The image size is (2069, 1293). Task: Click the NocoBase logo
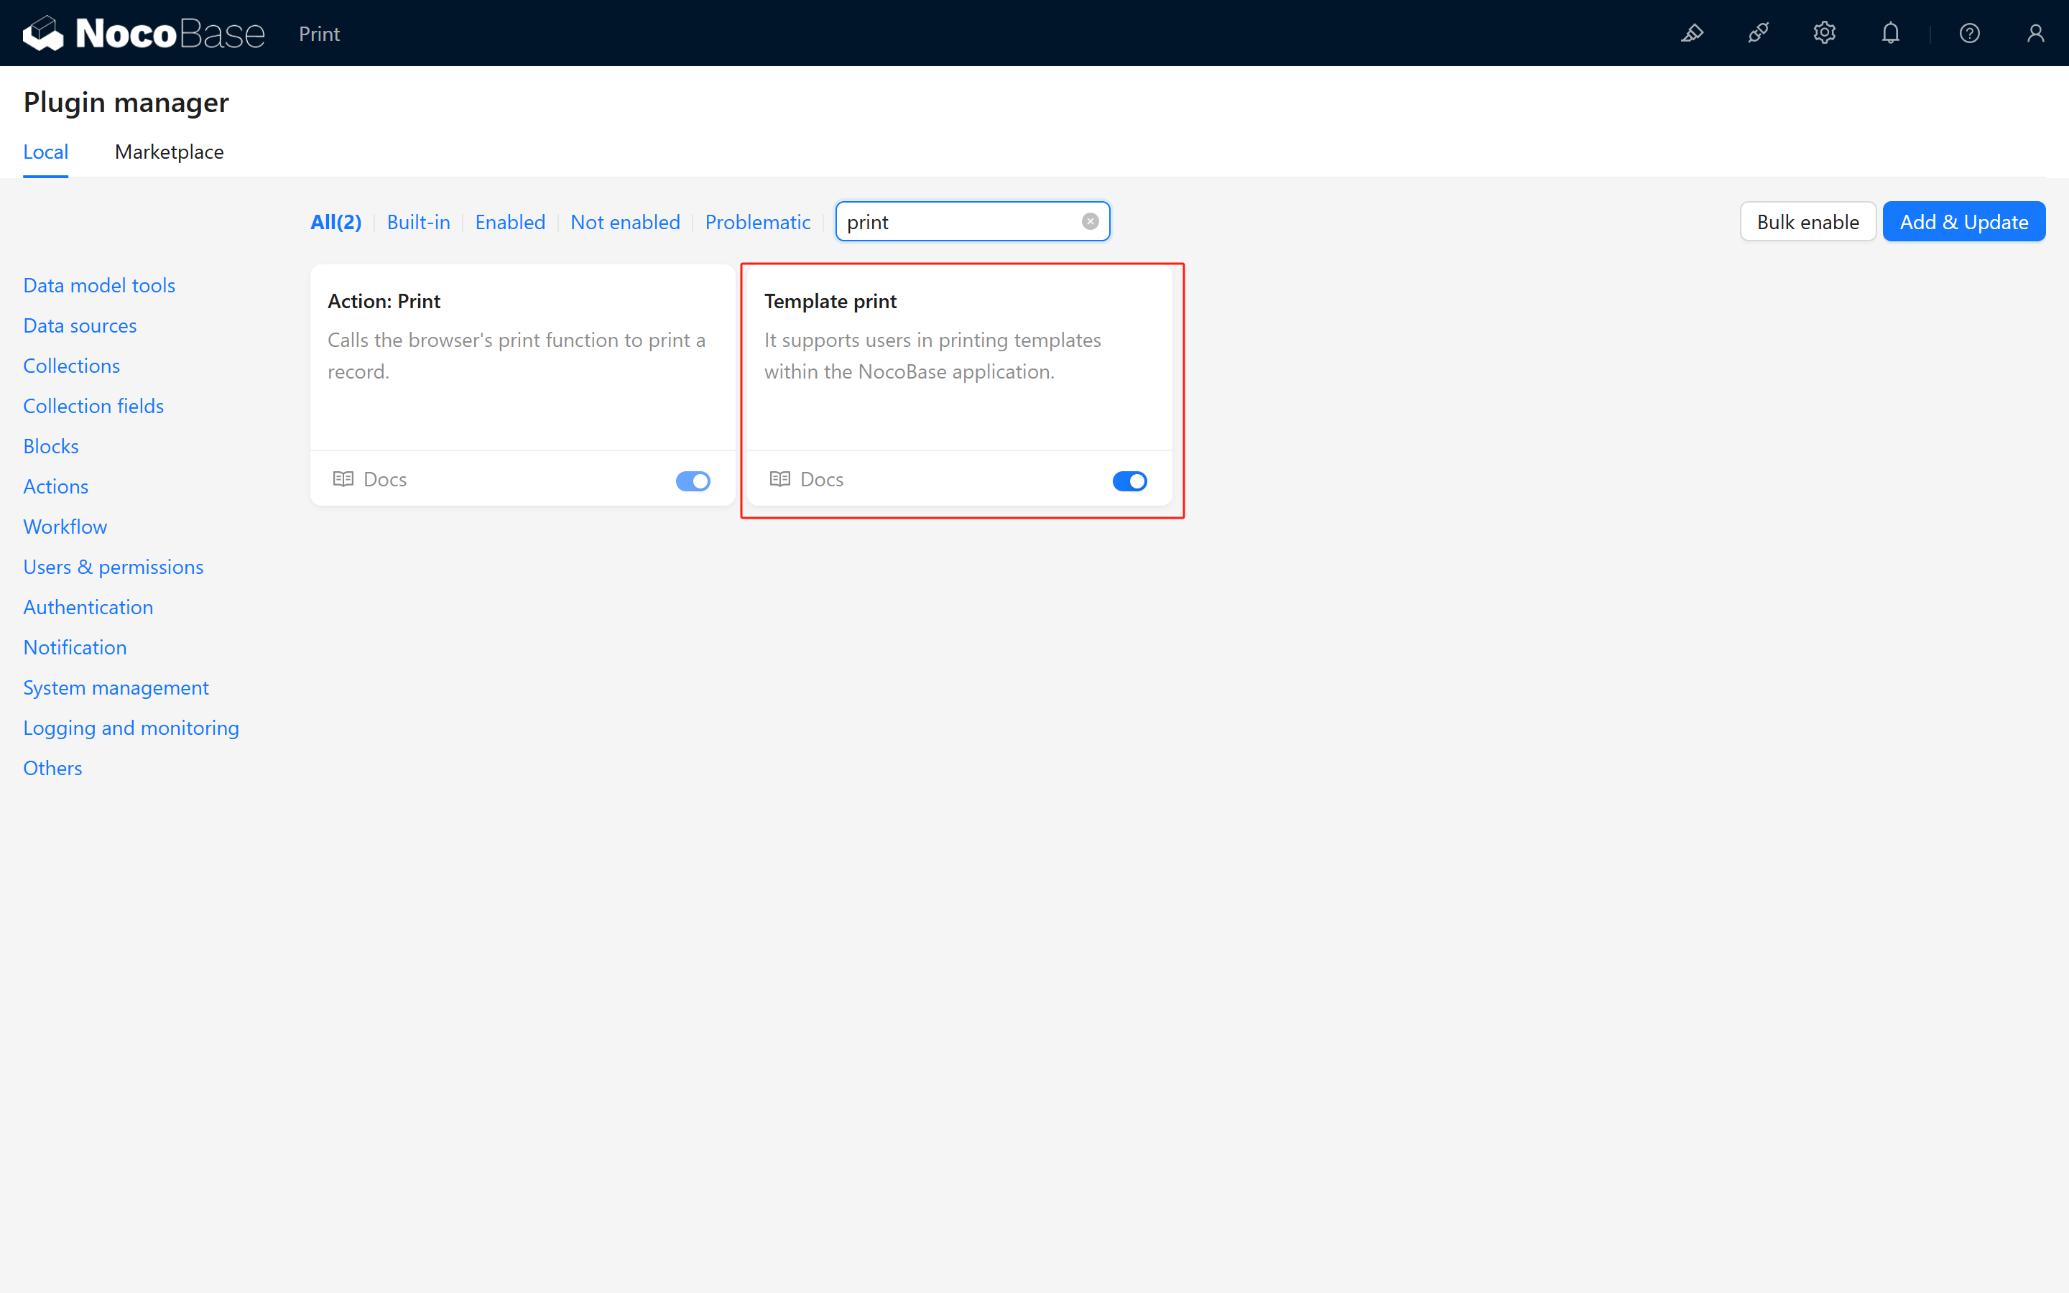coord(144,33)
